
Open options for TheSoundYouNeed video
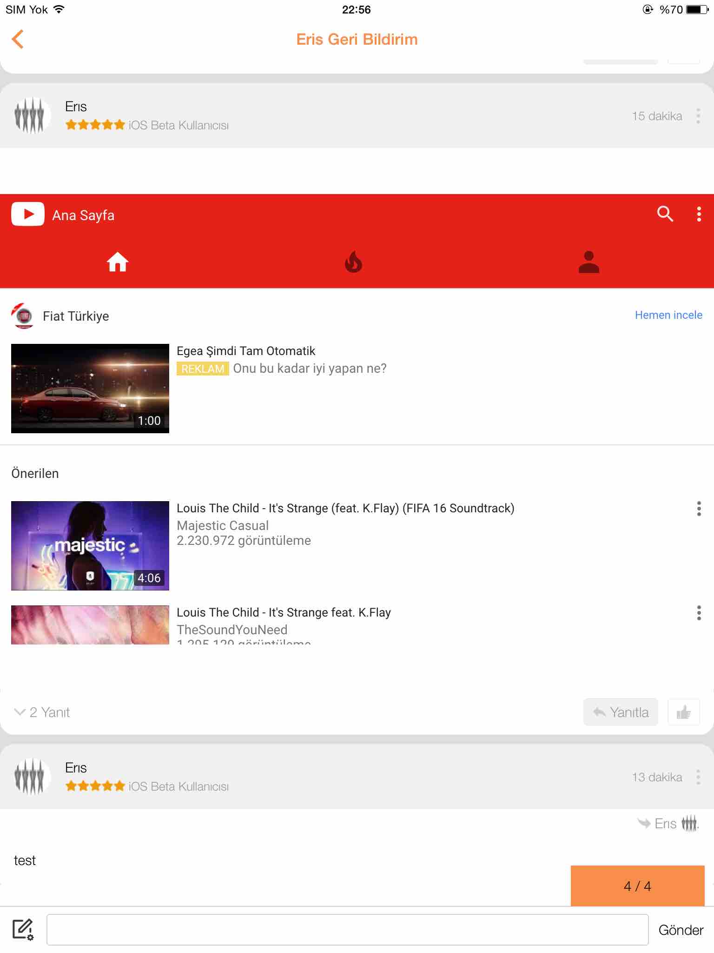coord(699,613)
